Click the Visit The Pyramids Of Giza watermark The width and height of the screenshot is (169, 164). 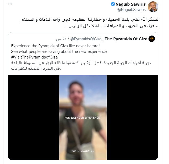point(83,151)
